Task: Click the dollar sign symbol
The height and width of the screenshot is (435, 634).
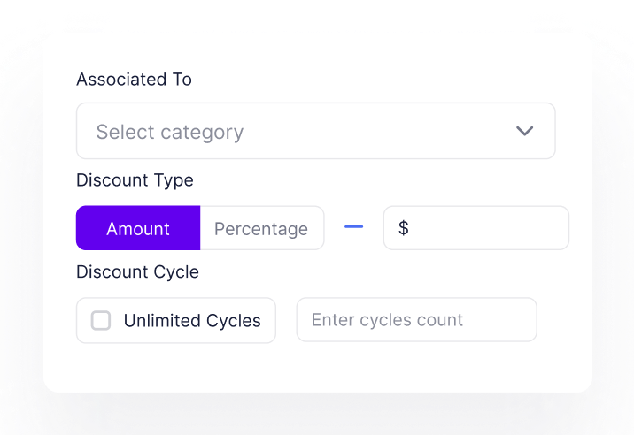Action: tap(403, 228)
